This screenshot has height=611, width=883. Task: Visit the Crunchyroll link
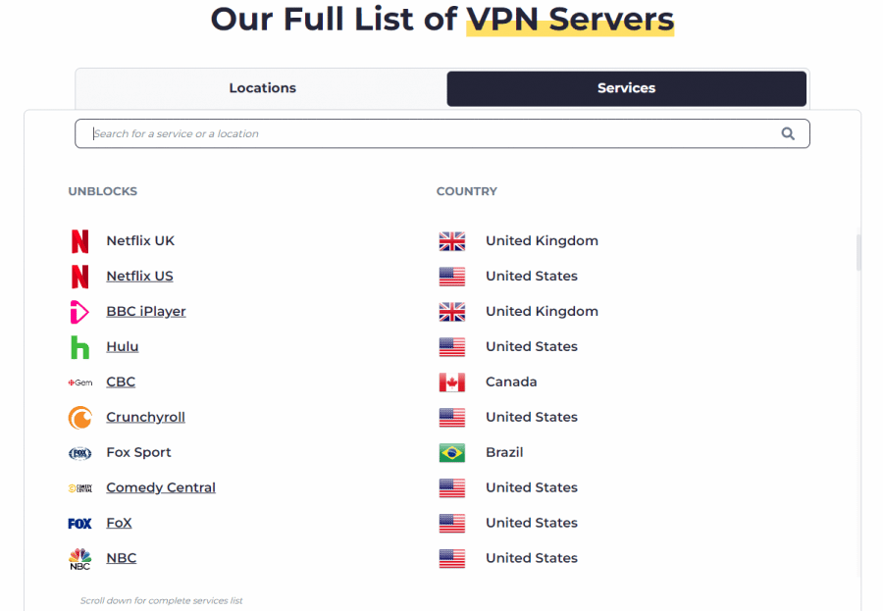click(x=145, y=417)
